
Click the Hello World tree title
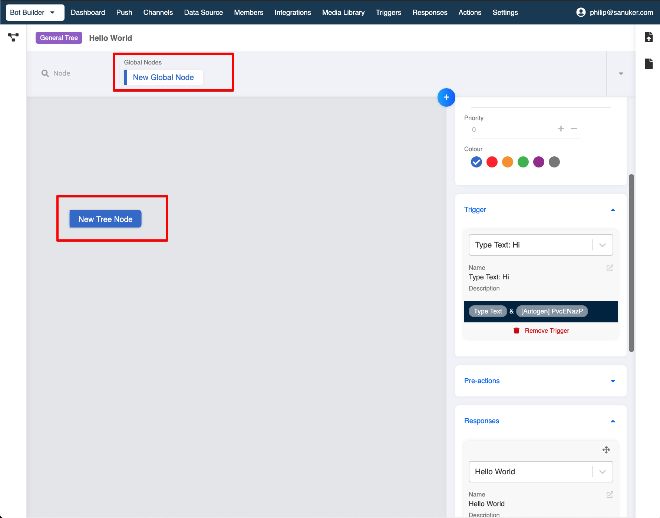point(110,38)
